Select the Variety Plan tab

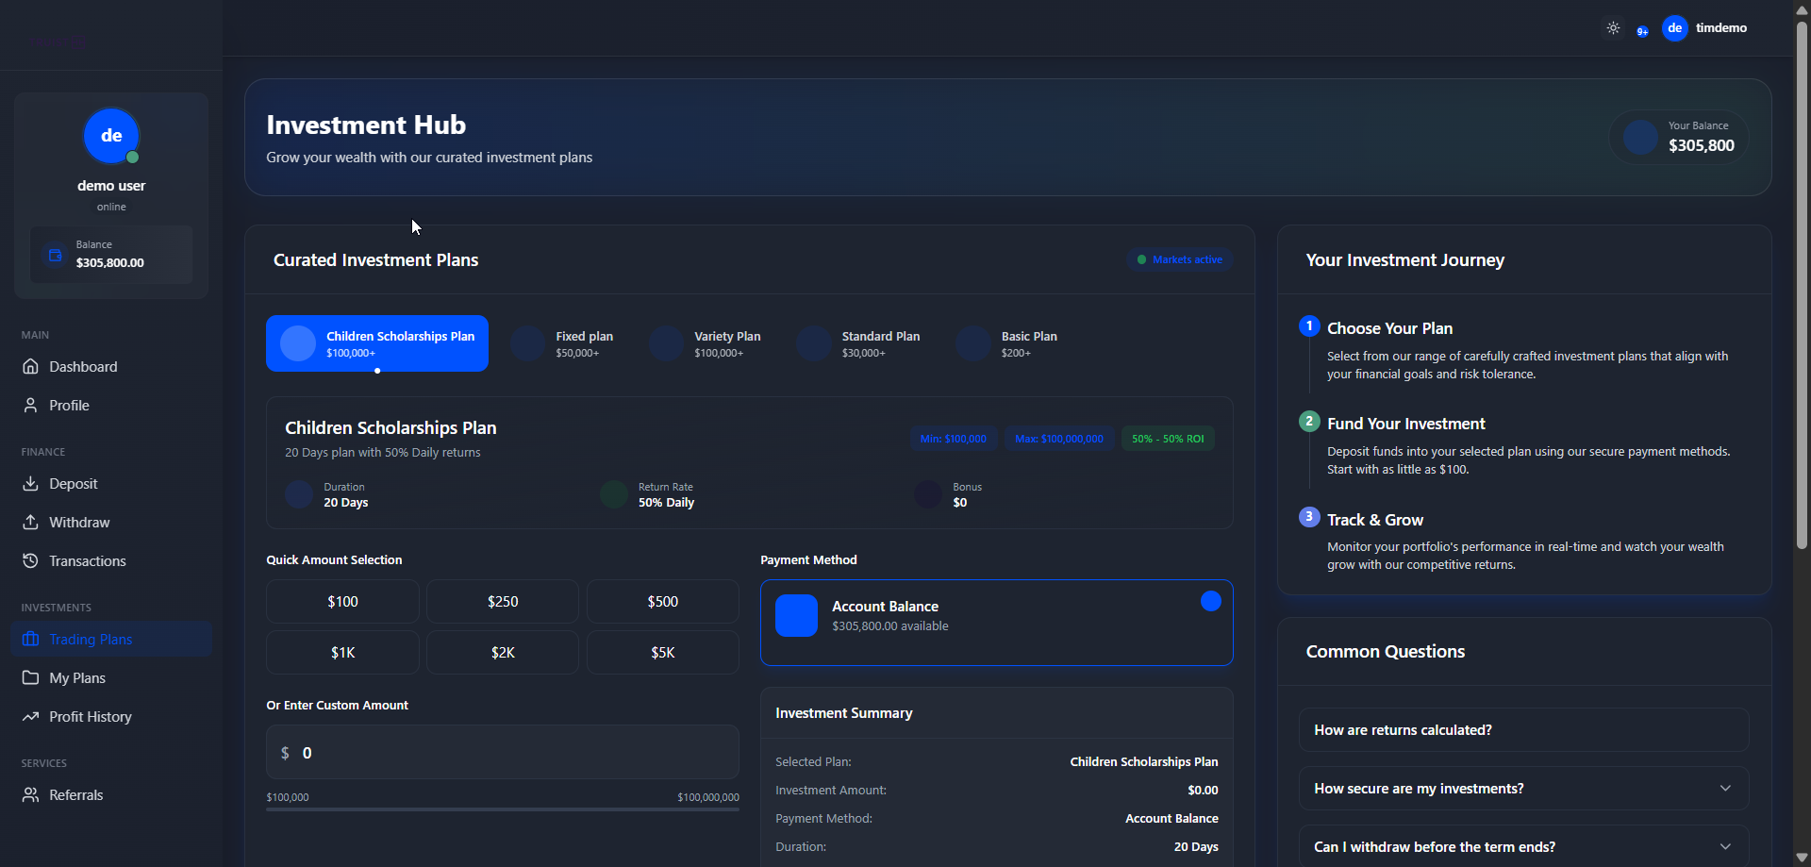(706, 343)
